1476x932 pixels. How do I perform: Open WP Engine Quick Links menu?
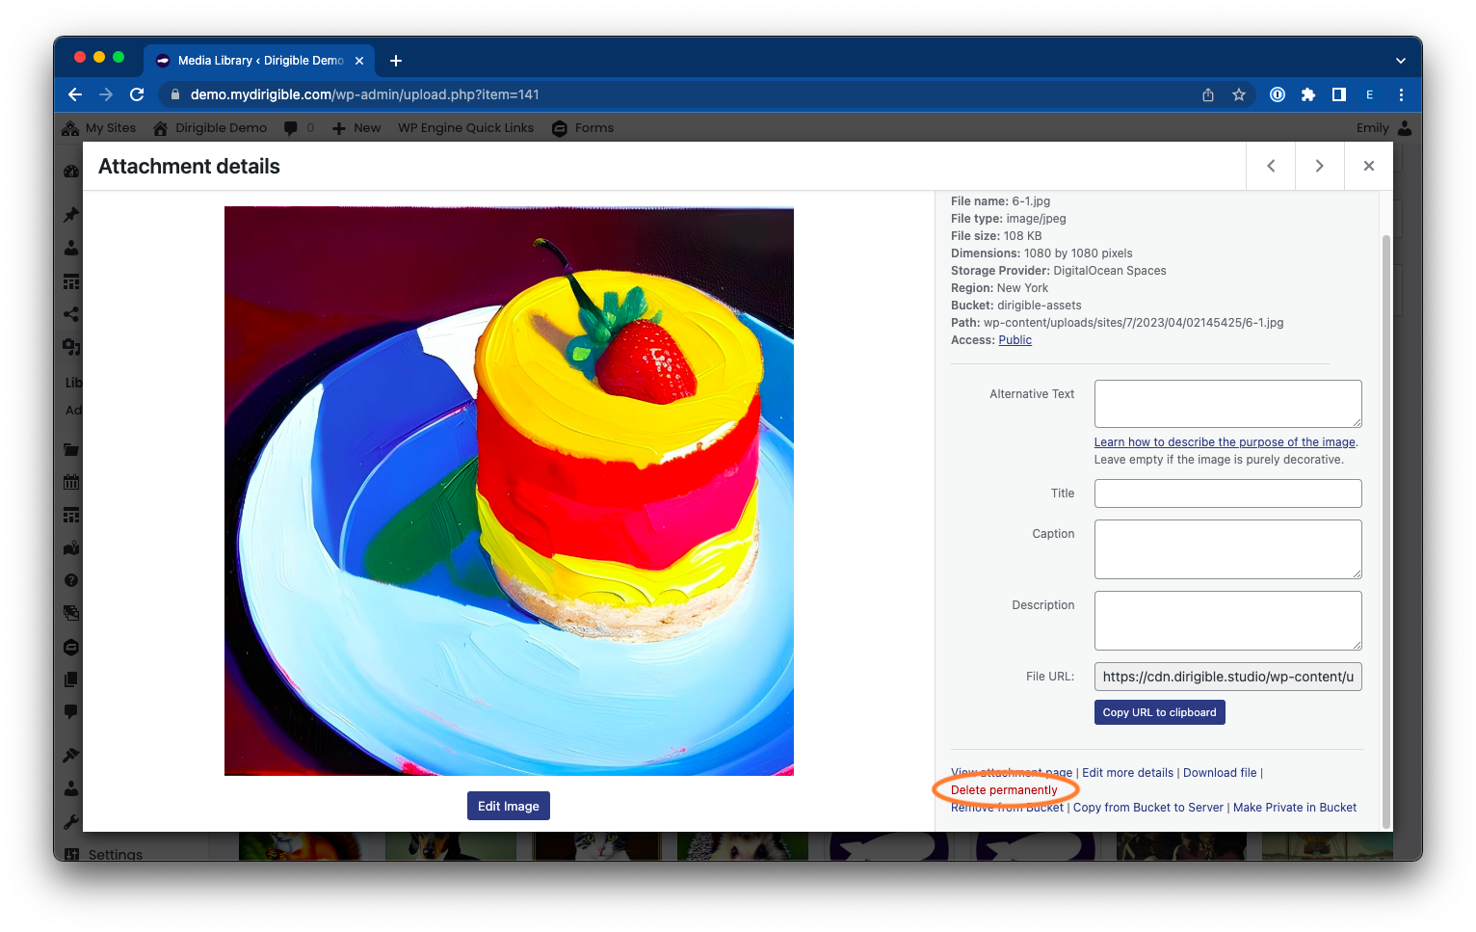tap(465, 127)
